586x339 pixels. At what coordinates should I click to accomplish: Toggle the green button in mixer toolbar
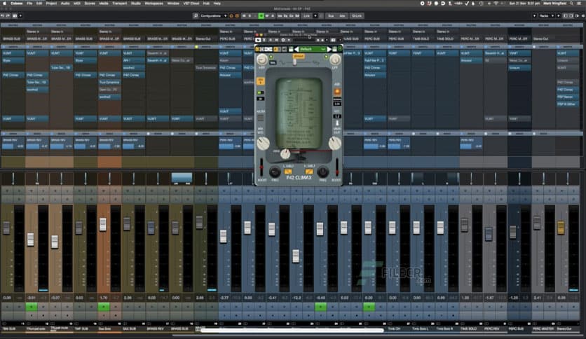point(261,16)
